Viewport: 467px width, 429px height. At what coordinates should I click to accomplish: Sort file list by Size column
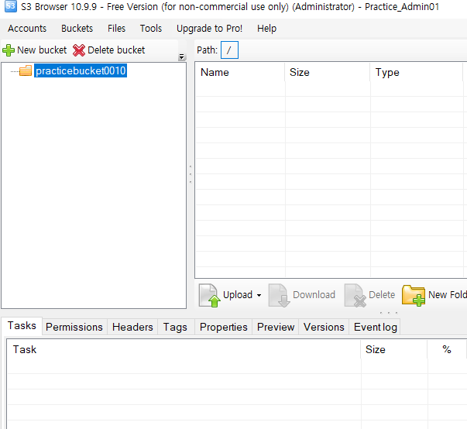click(x=328, y=72)
